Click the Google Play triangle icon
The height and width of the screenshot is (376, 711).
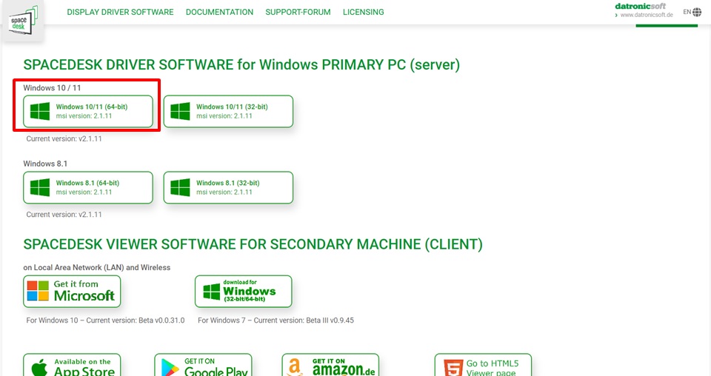(x=170, y=368)
